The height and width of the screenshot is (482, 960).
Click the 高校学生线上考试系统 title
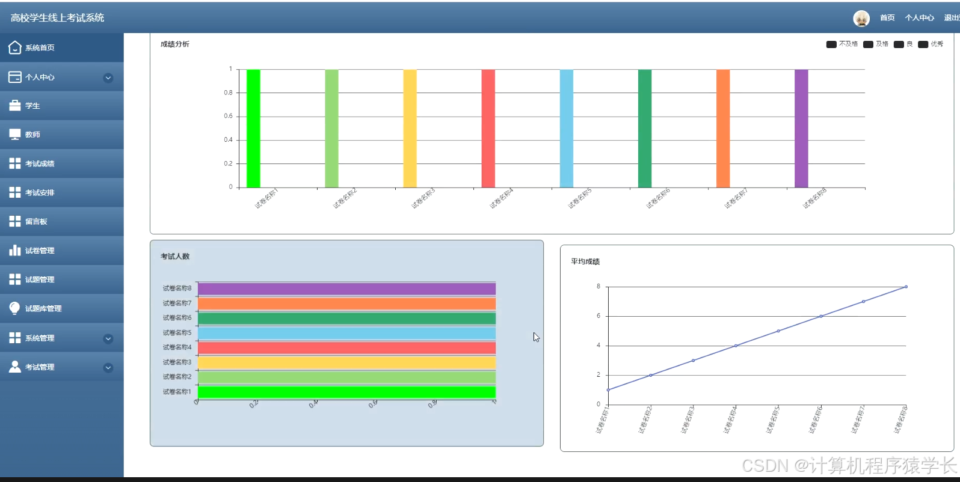pos(57,18)
